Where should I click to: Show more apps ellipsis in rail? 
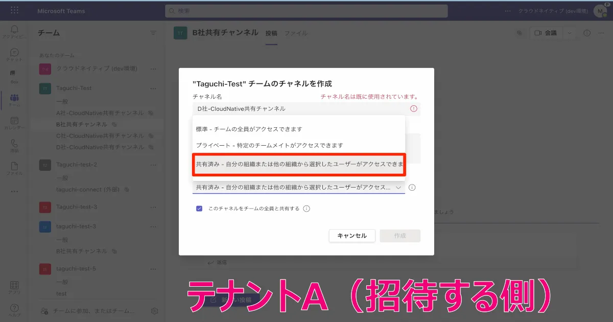[x=14, y=191]
